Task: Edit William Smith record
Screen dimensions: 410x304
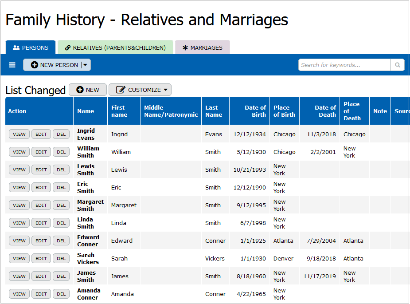Action: click(41, 152)
